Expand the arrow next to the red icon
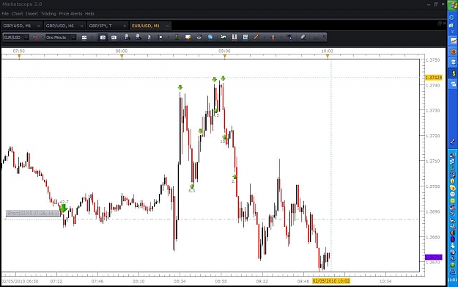The height and width of the screenshot is (287, 458). click(x=43, y=37)
